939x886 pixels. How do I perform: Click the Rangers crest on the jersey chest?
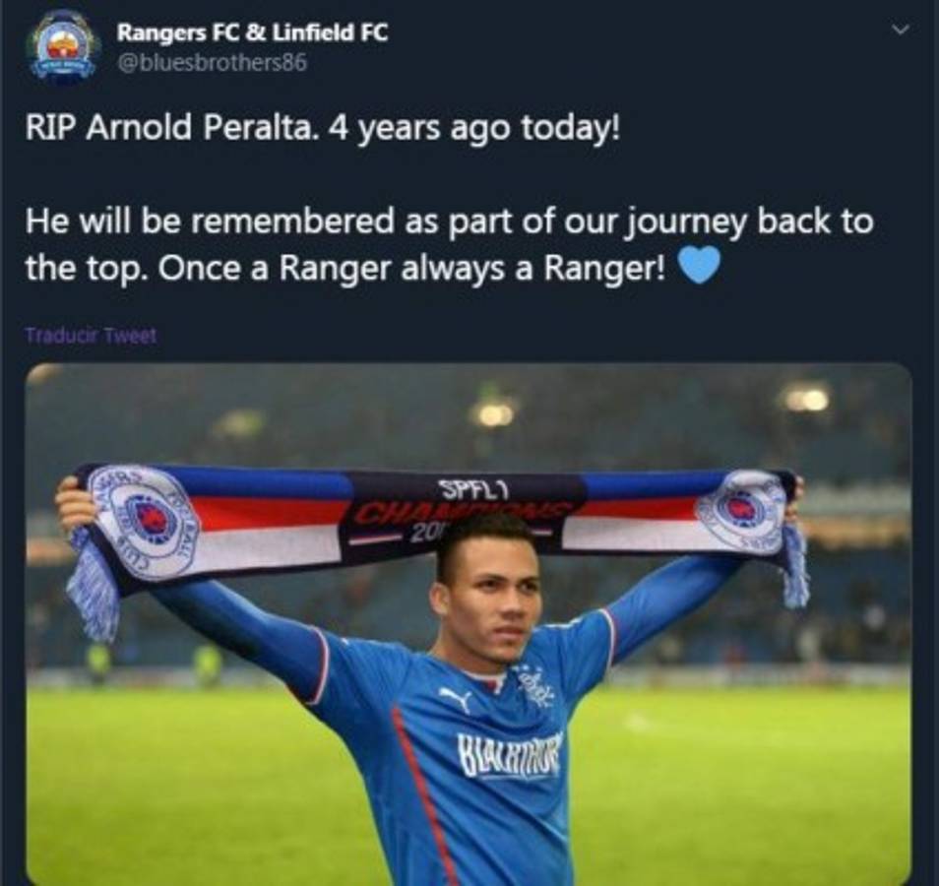(536, 686)
